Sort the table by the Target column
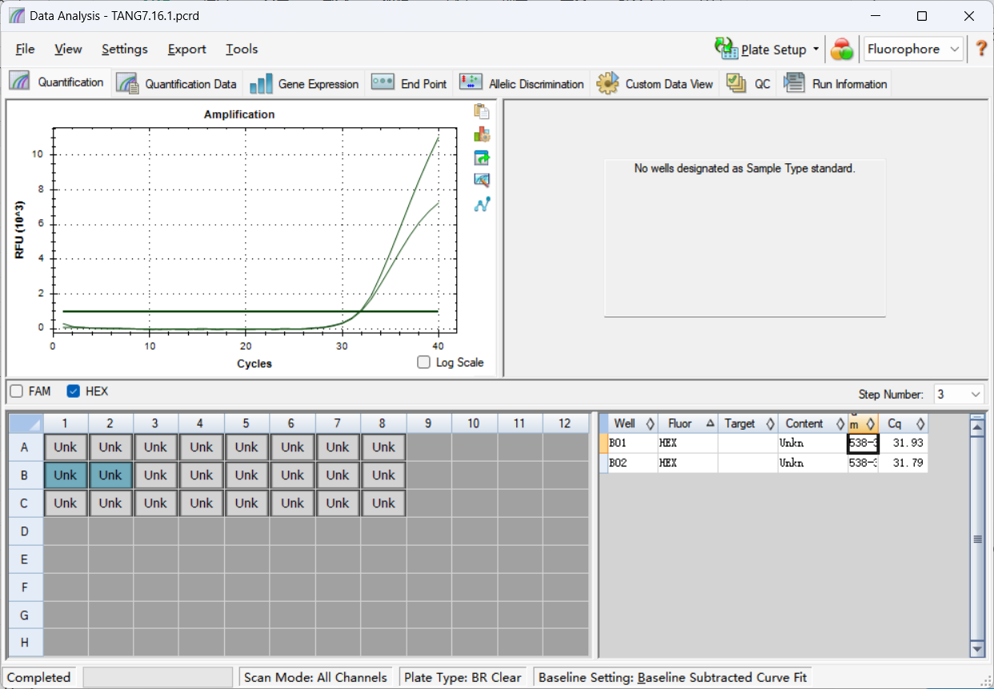The image size is (994, 689). [x=748, y=423]
